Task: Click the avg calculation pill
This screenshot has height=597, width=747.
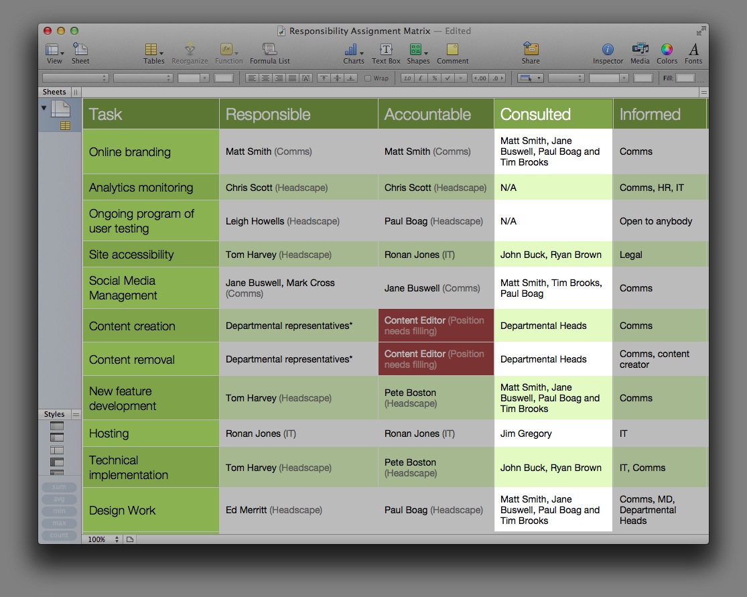Action: 59,499
